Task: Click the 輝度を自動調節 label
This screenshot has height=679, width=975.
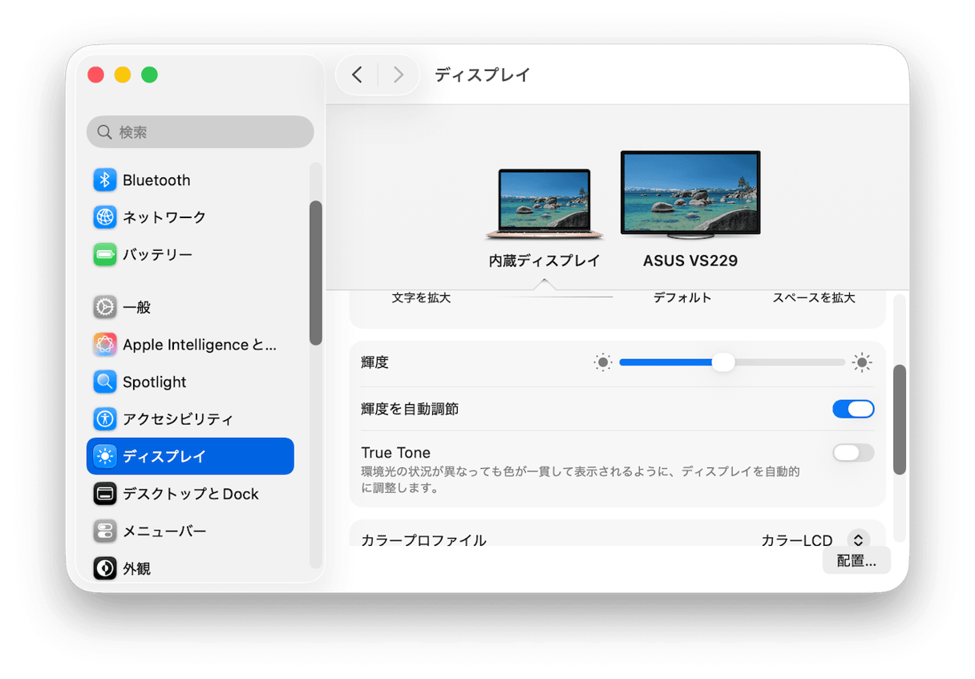Action: [x=410, y=409]
